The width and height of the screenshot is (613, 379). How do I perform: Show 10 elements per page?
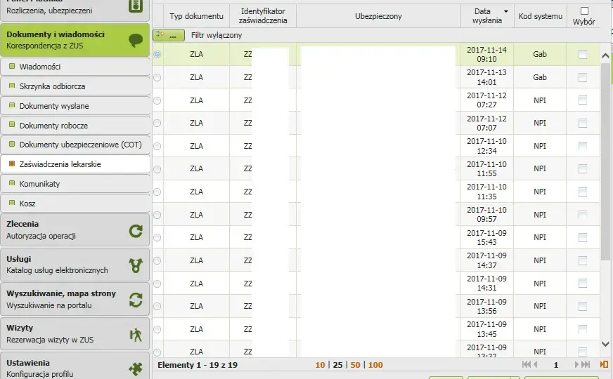[x=320, y=365]
